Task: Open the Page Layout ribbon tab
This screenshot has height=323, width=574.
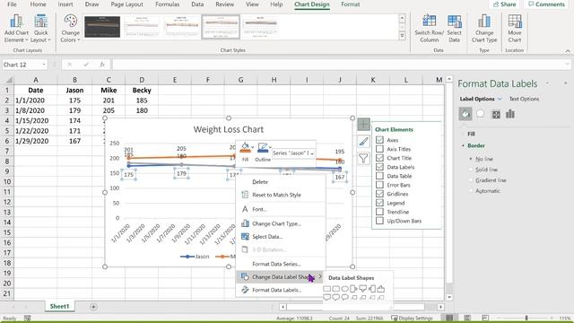Action: coord(126,4)
